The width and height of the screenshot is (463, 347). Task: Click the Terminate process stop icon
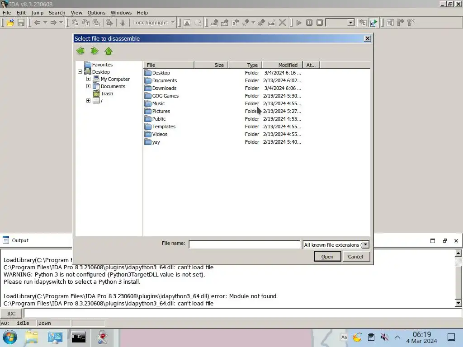pos(320,23)
